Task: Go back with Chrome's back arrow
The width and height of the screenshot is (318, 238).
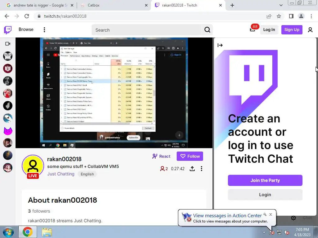Action: tap(7, 16)
